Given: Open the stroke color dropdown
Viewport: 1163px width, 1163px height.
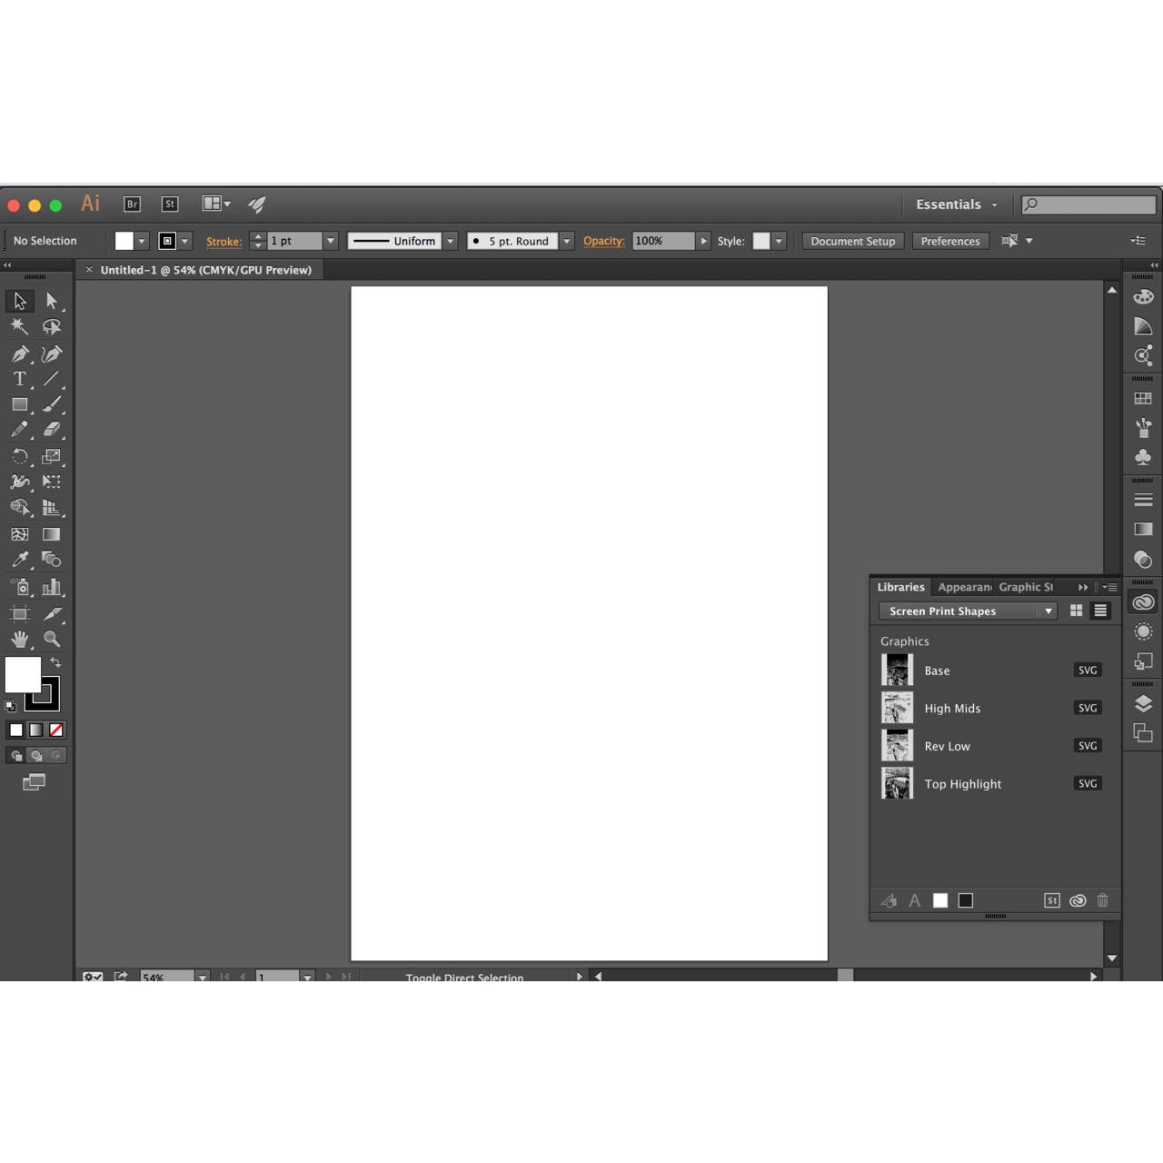Looking at the screenshot, I should [x=184, y=241].
